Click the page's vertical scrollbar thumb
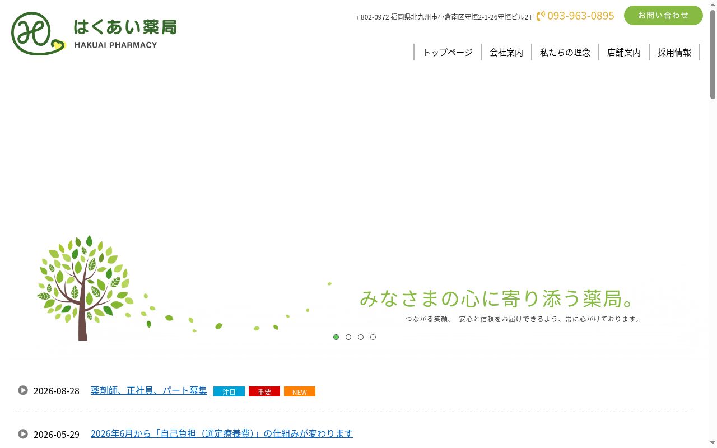Image resolution: width=717 pixels, height=448 pixels. click(713, 54)
